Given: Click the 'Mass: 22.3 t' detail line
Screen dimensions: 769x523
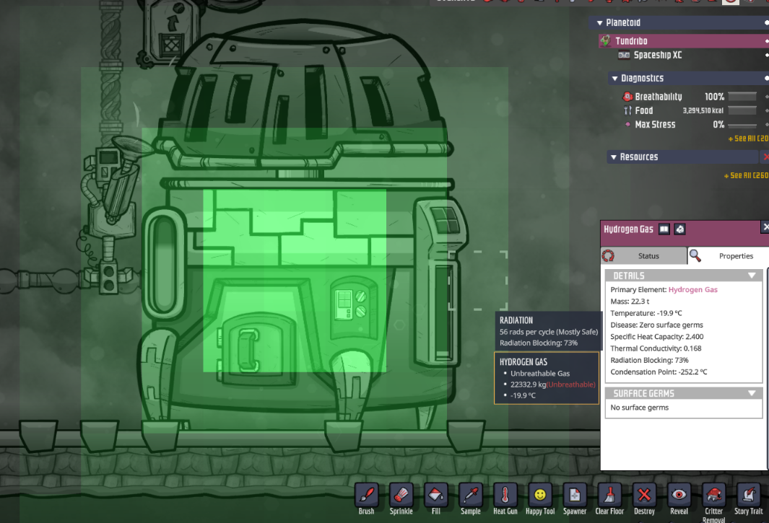Looking at the screenshot, I should coord(630,302).
